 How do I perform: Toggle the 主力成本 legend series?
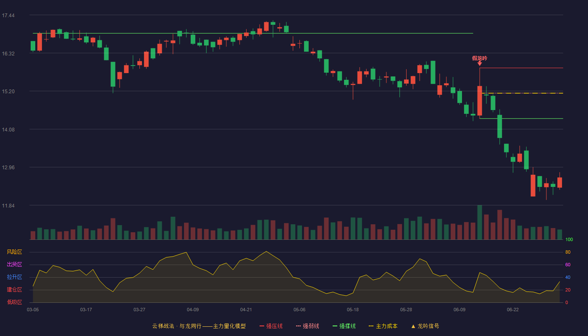coord(383,326)
